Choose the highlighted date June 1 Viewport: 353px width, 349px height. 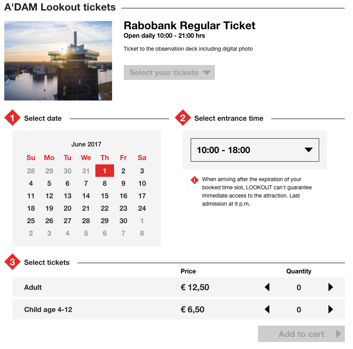tap(105, 171)
